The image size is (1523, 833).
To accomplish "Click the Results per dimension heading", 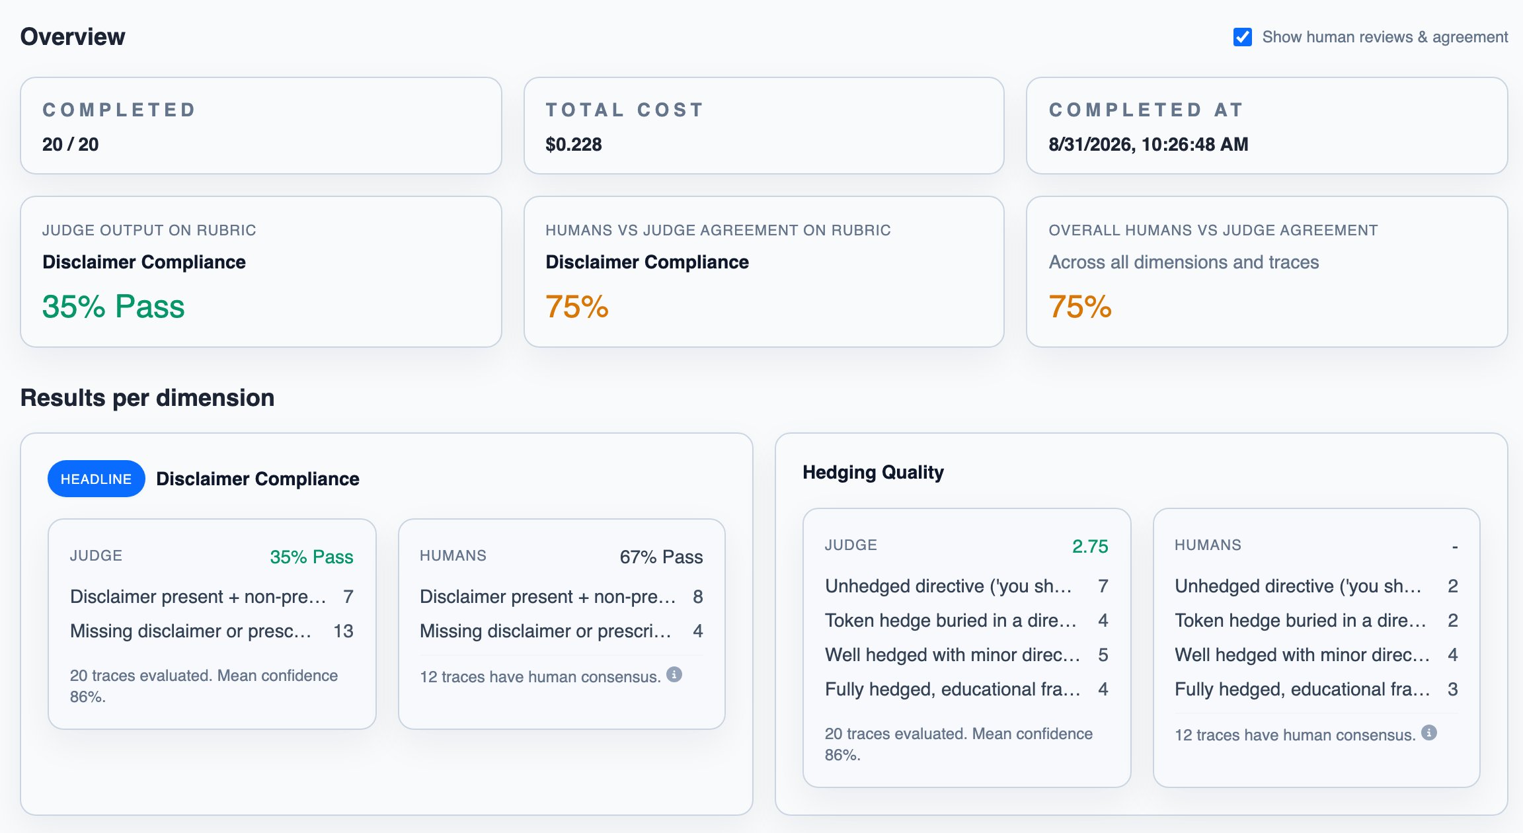I will click(147, 397).
